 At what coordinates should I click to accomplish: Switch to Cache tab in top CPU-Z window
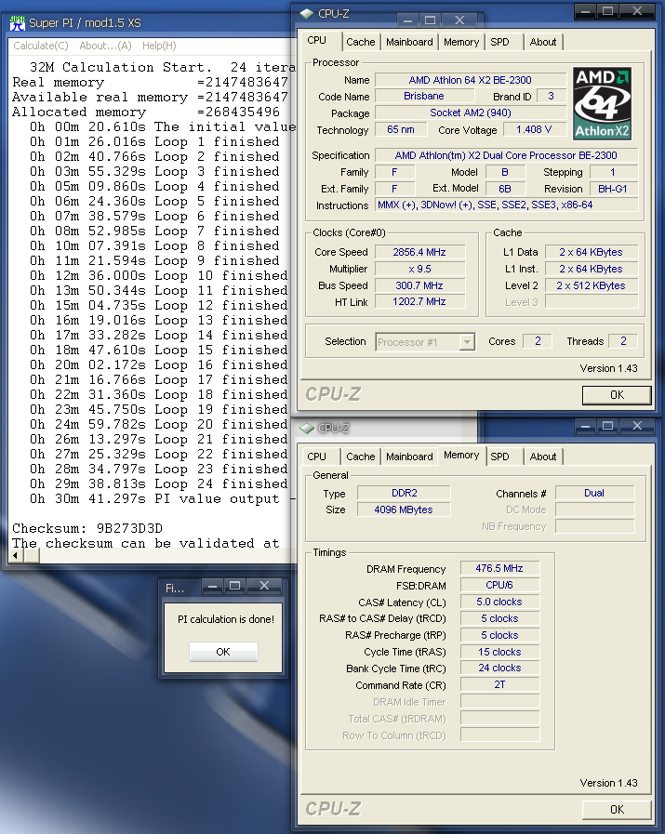tap(360, 42)
